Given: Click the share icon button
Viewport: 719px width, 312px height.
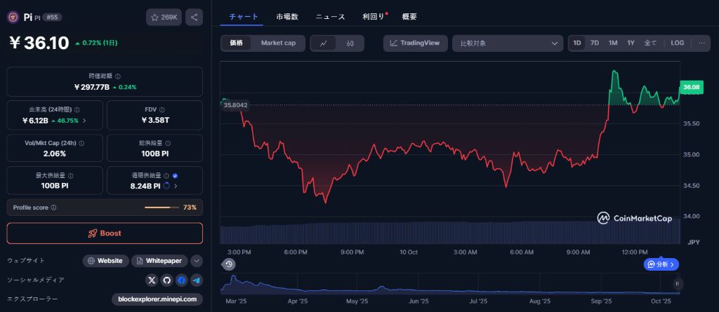Looking at the screenshot, I should pyautogui.click(x=194, y=17).
